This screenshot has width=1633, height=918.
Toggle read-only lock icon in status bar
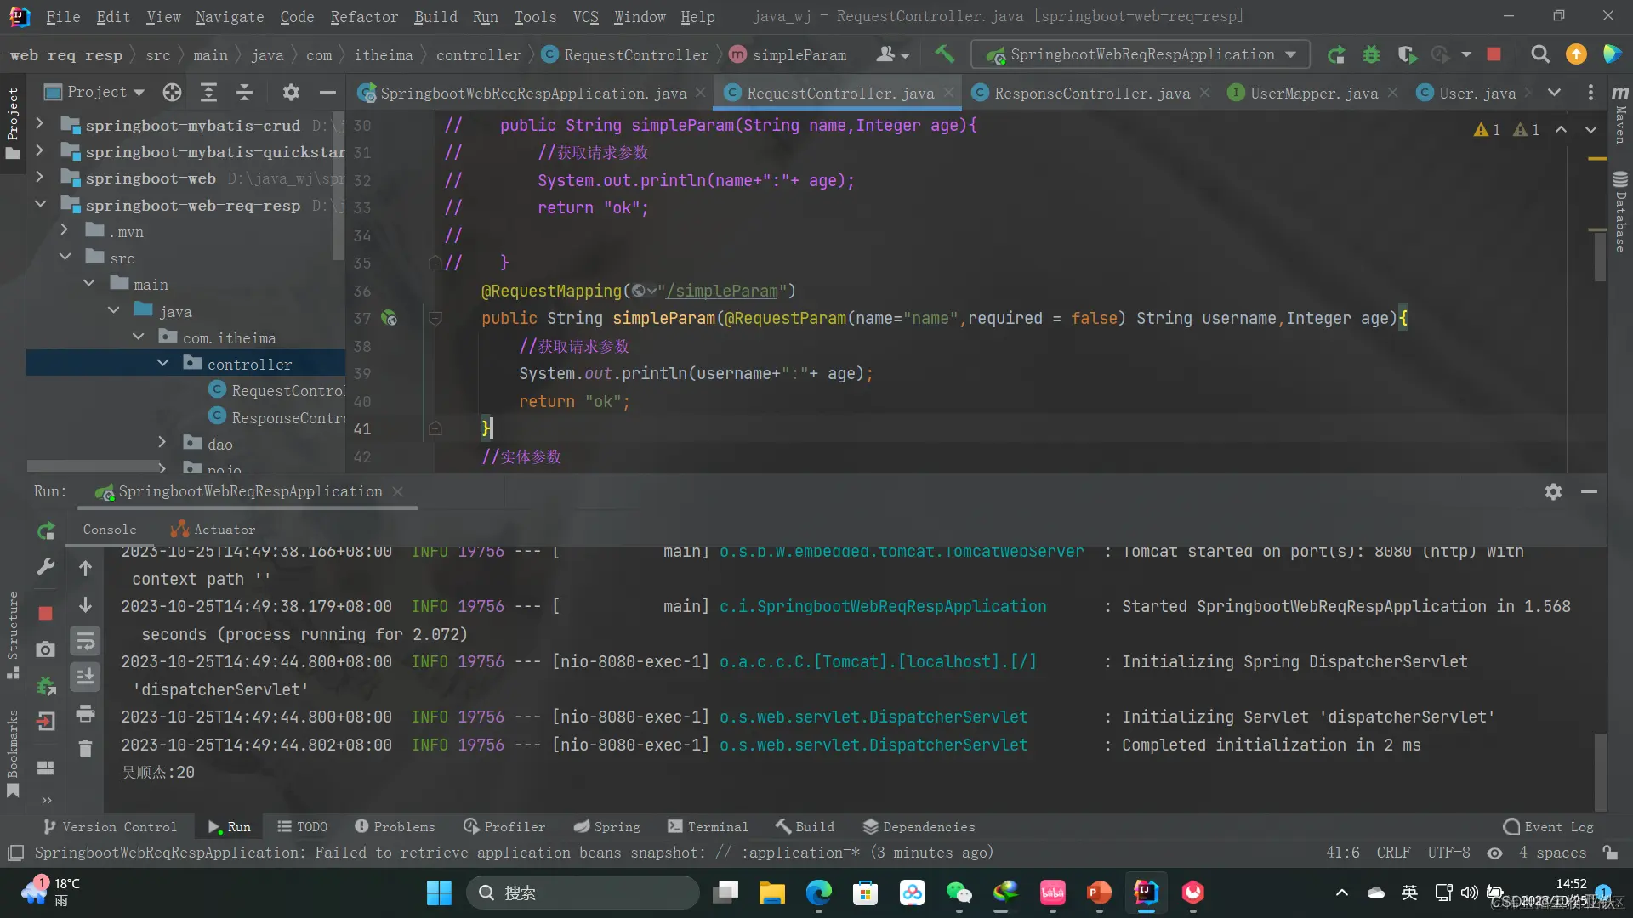1609,853
